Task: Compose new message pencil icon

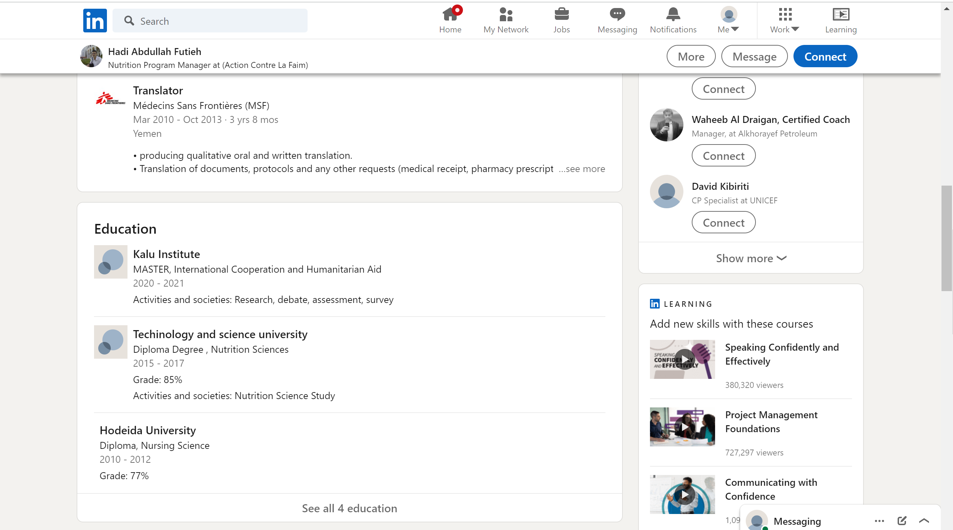Action: (x=902, y=520)
